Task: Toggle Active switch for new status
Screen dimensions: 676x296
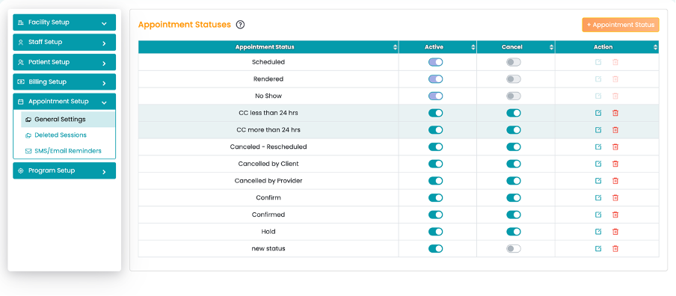Action: click(435, 249)
